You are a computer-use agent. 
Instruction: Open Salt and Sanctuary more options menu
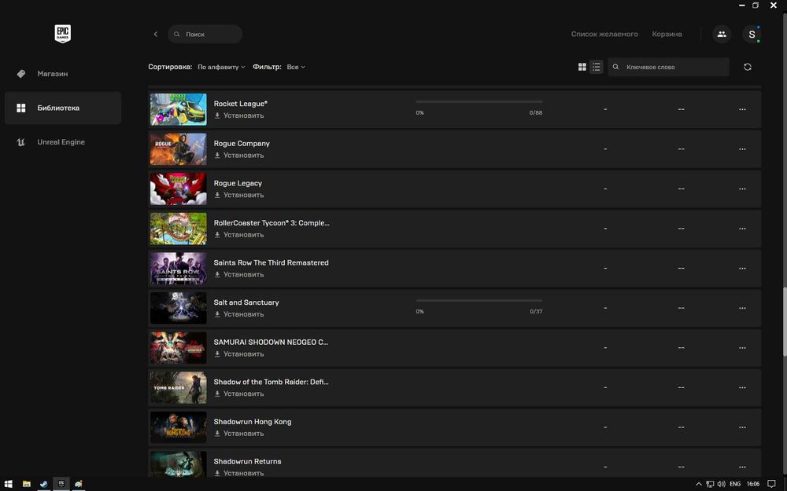742,308
